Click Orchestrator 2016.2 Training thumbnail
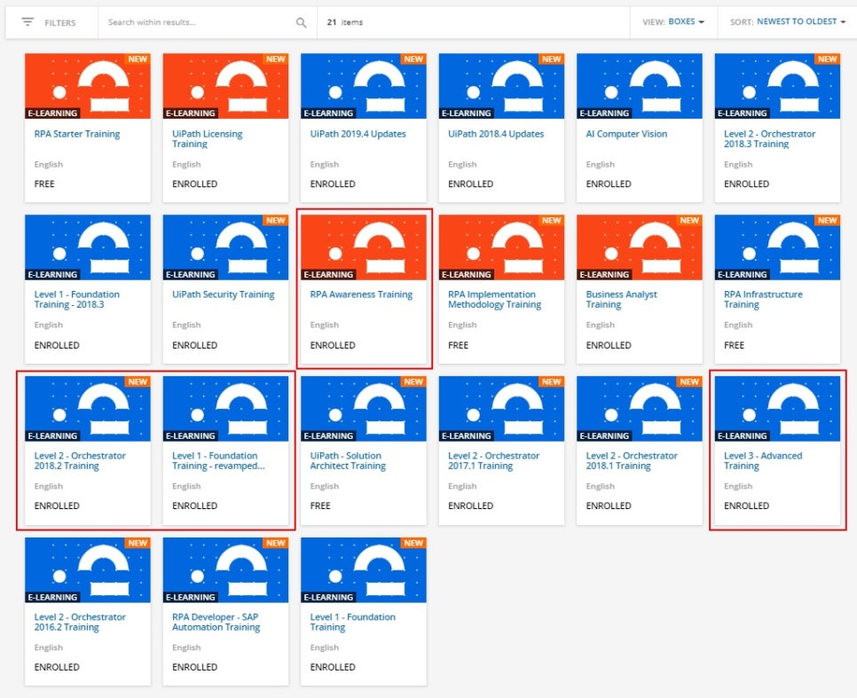Image resolution: width=857 pixels, height=698 pixels. tap(88, 569)
